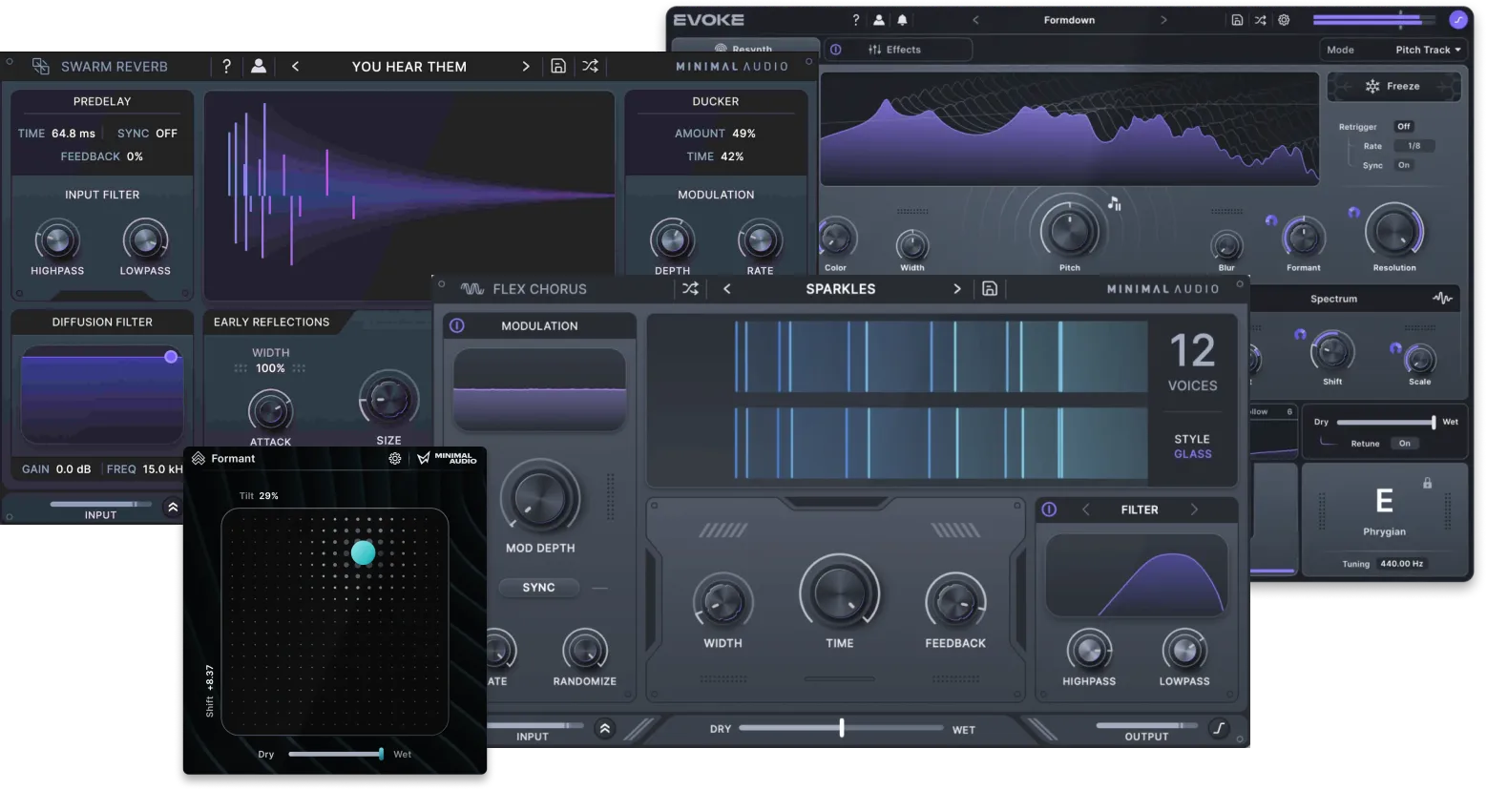Screen dimensions: 1487x790
Task: Enable Freeze in Evoke
Action: point(1393,86)
